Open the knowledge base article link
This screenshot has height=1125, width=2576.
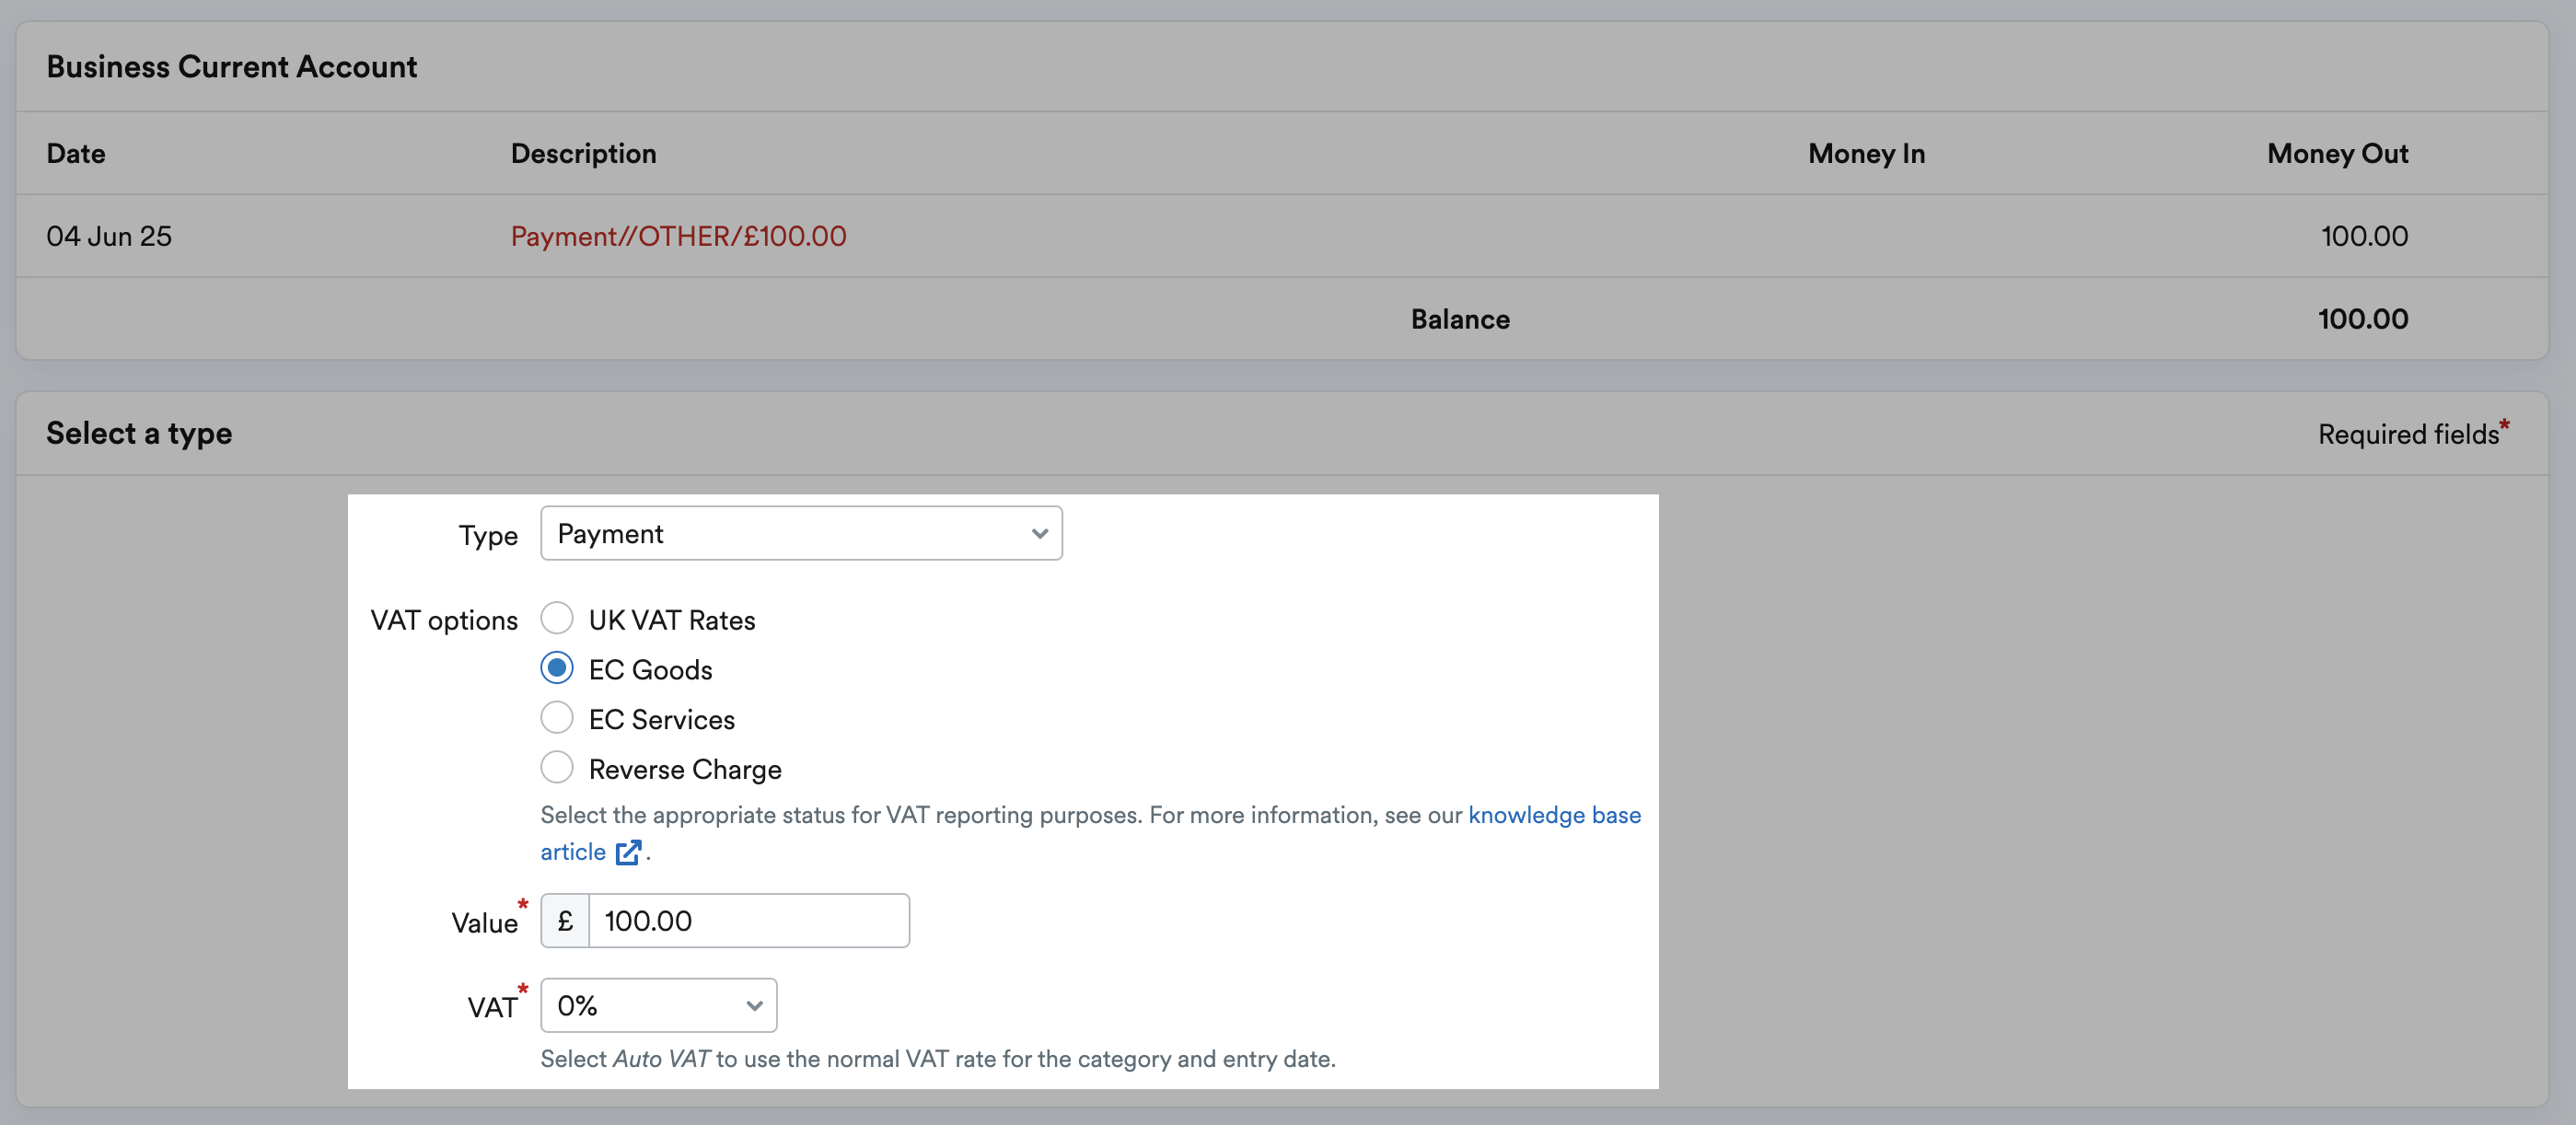[x=1554, y=815]
